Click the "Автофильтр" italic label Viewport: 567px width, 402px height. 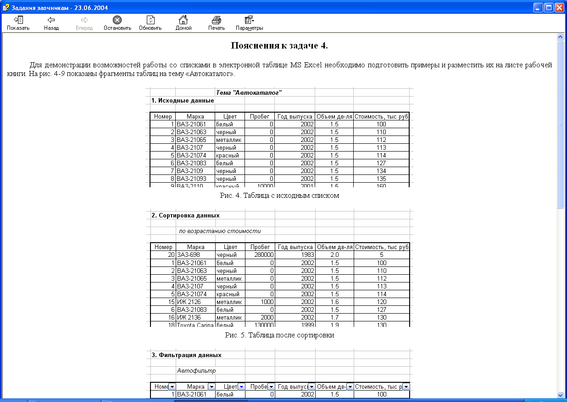coord(196,370)
